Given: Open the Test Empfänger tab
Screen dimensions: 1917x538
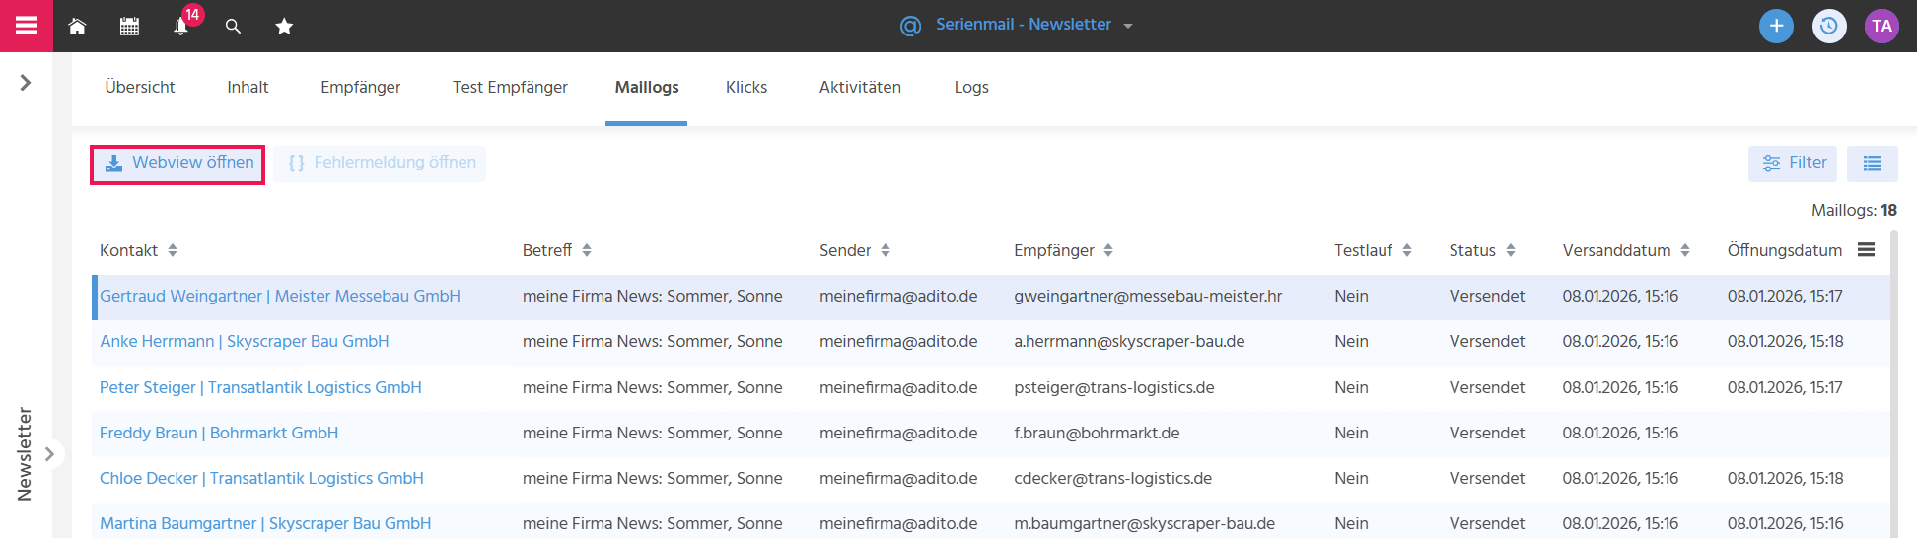Looking at the screenshot, I should (510, 87).
